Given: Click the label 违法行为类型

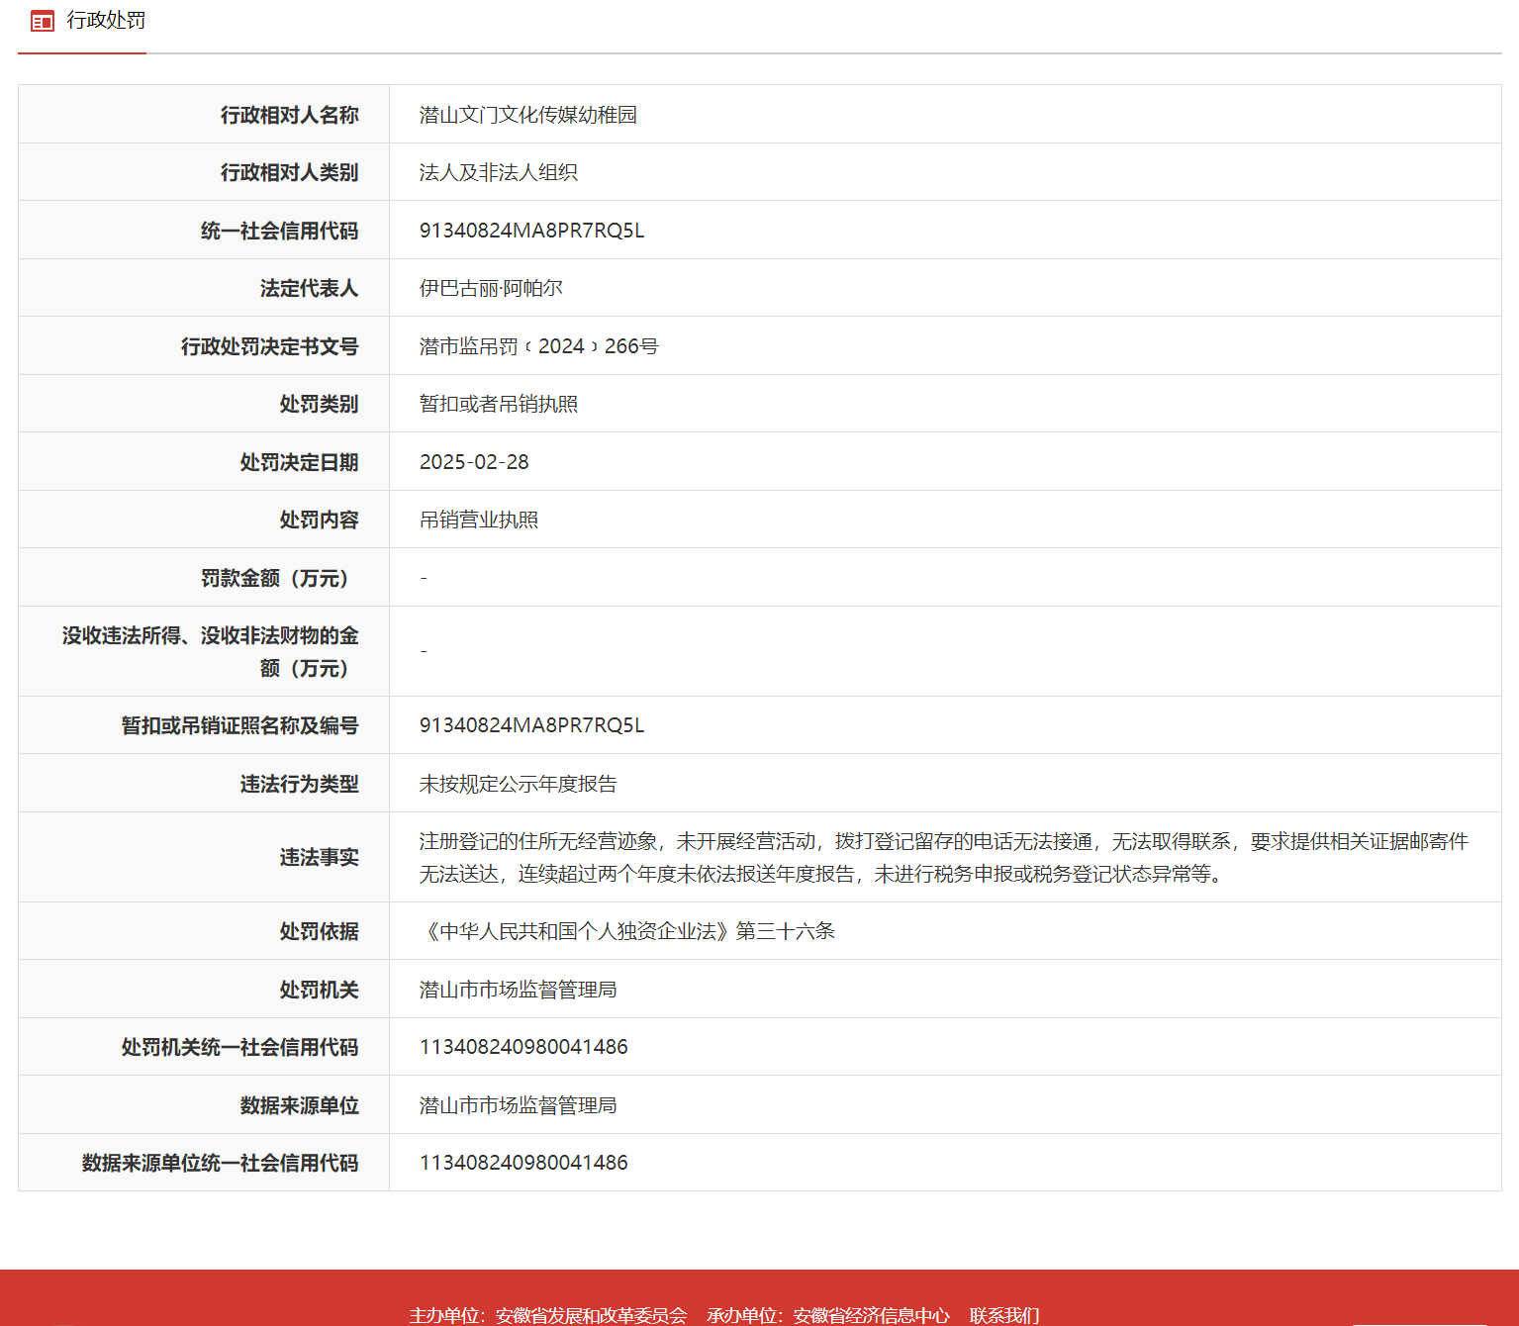Looking at the screenshot, I should pos(300,784).
